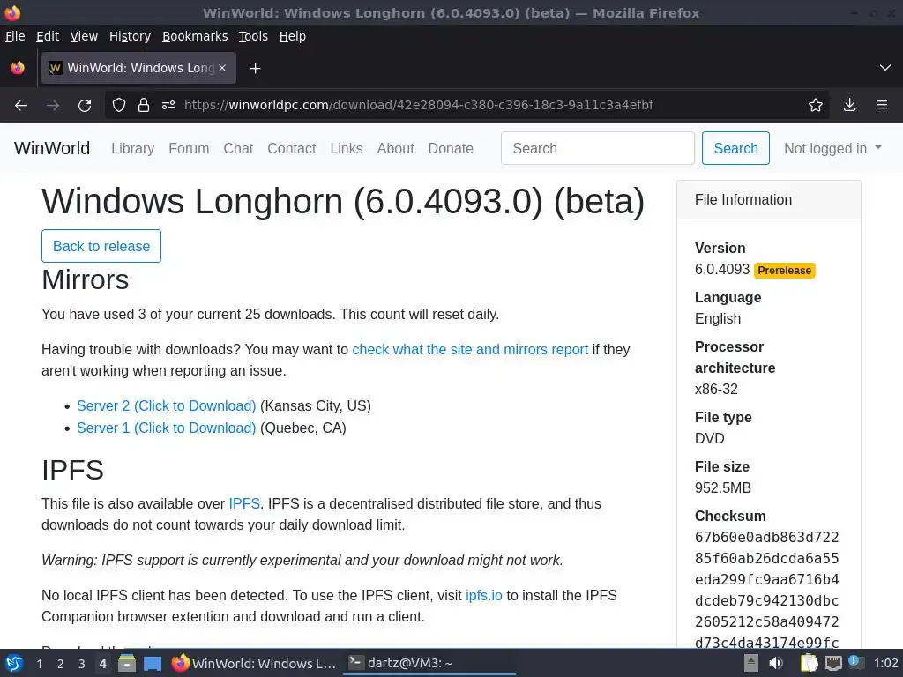Open a new tab with plus button
Screen dimensions: 903x677
point(255,69)
